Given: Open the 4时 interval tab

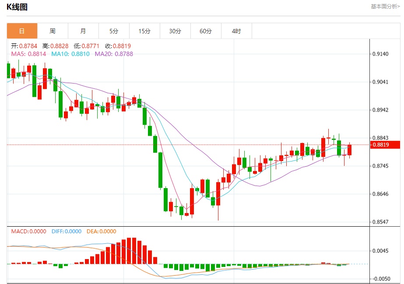Looking at the screenshot, I should tap(236, 31).
